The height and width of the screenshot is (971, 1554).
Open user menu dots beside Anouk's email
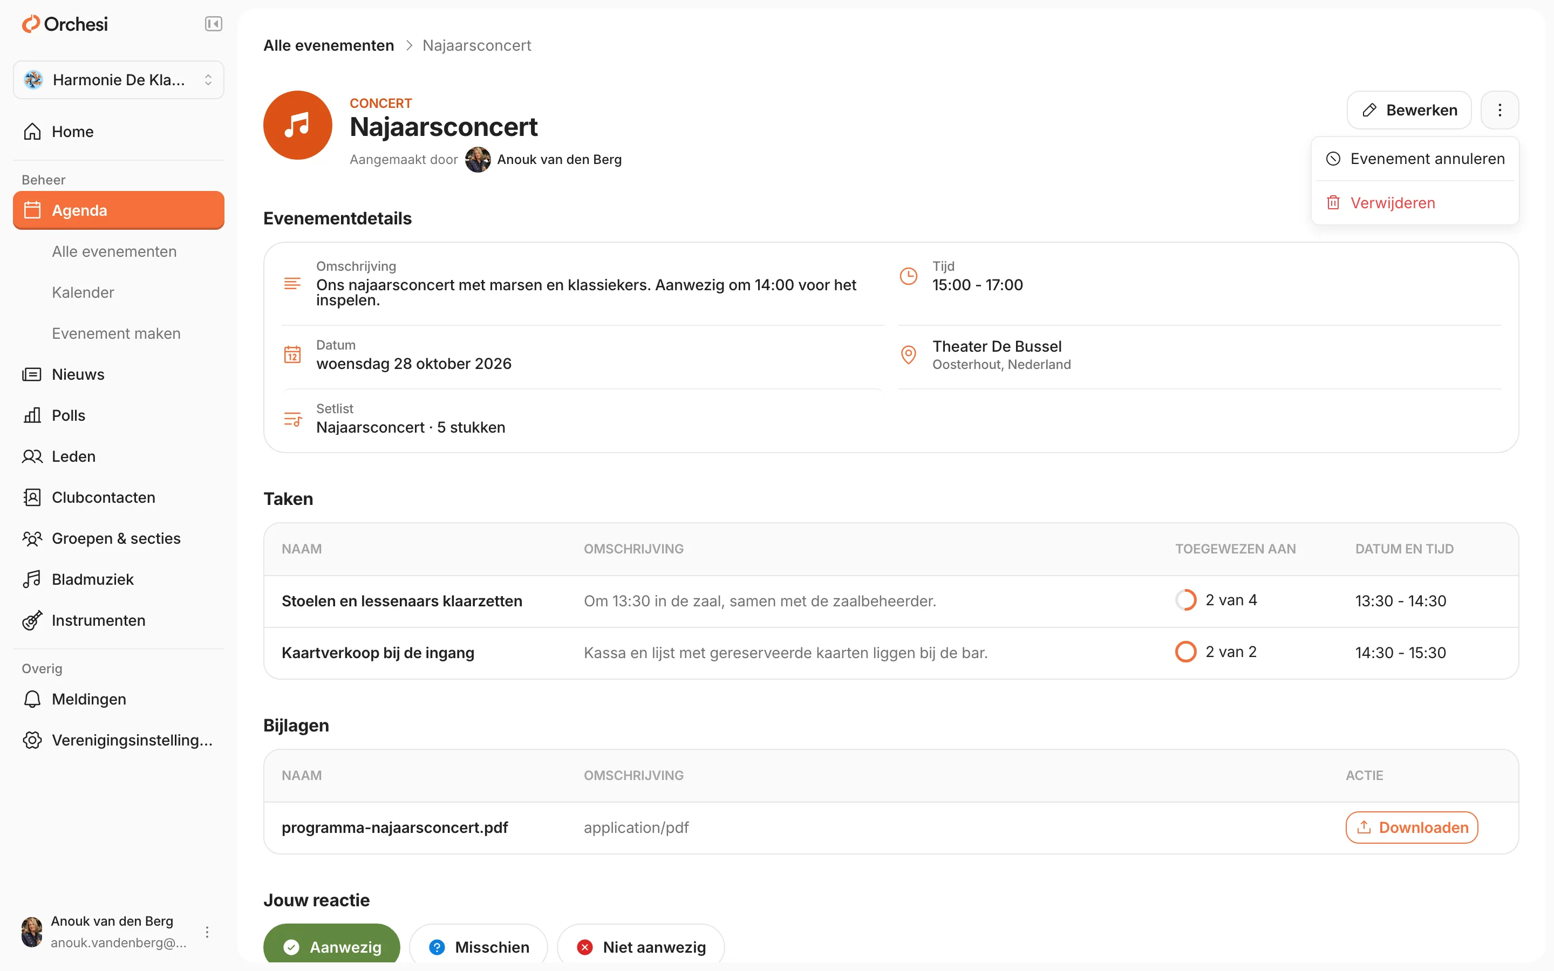207,932
